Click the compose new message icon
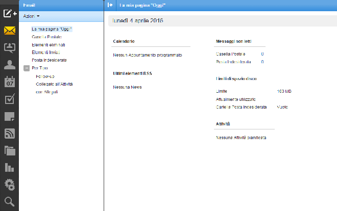337x211 pixels. click(x=9, y=12)
